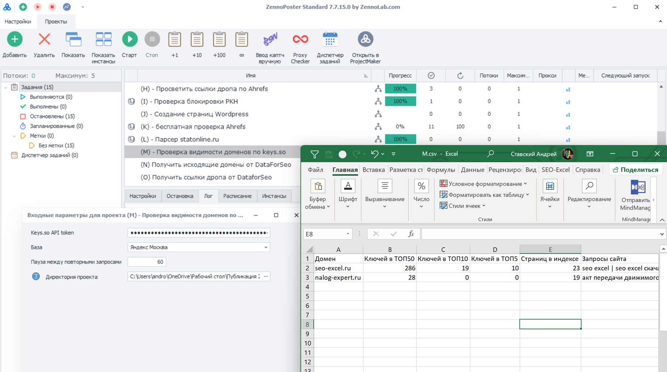Open Excel Файл menu

pyautogui.click(x=315, y=170)
